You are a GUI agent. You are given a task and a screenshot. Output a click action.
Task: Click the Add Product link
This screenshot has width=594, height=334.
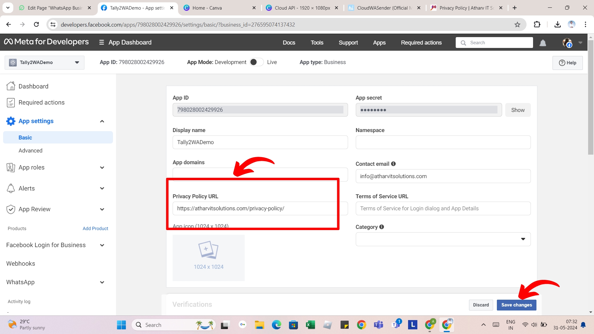coord(95,229)
